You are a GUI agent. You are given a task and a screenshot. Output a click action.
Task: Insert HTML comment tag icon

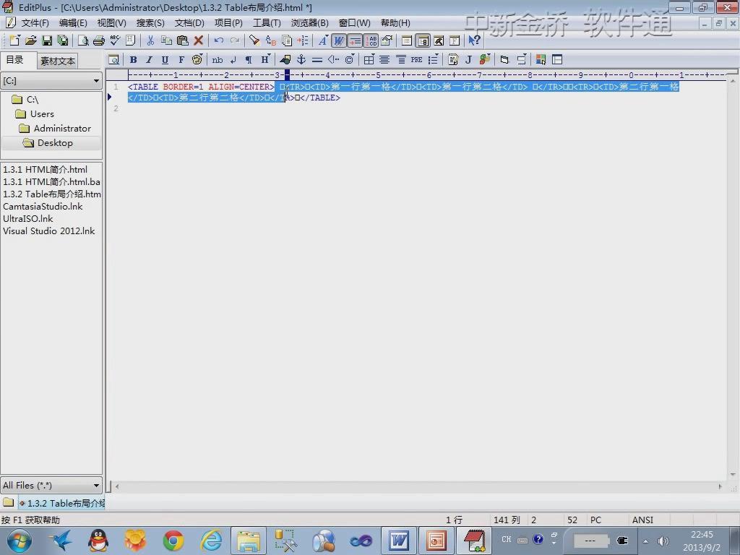tap(333, 60)
